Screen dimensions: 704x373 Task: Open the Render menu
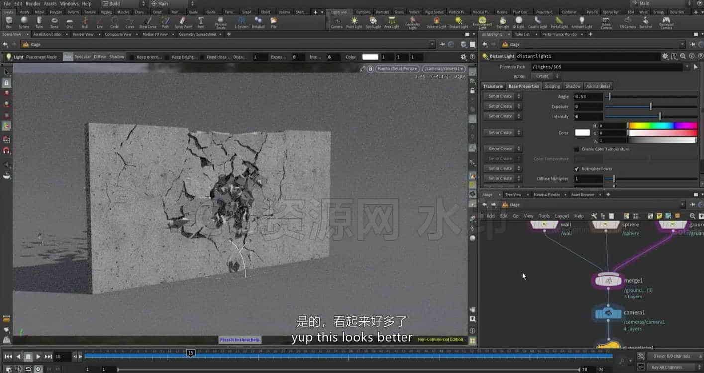33,3
